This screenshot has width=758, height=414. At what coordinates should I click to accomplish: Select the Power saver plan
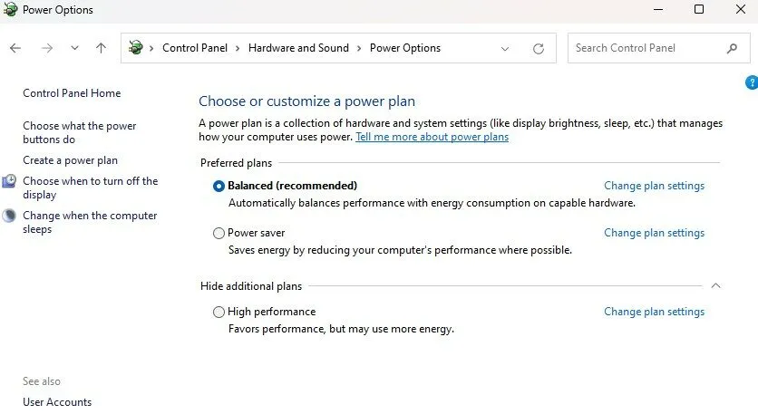point(219,233)
